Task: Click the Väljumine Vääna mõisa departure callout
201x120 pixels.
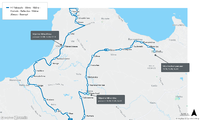Action: [x=111, y=100]
